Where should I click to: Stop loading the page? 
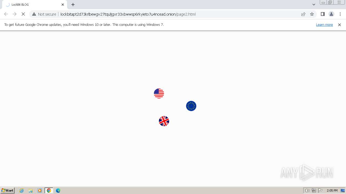click(23, 14)
